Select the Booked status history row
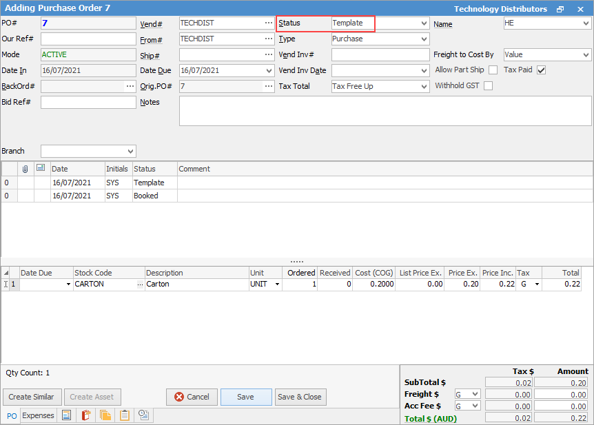Screen dimensions: 594x425 click(296, 196)
